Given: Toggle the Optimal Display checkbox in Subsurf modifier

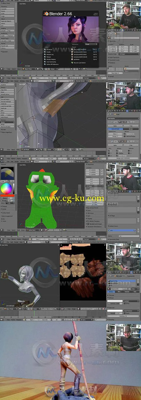Looking at the screenshot, I should pyautogui.click(x=124, y=136).
